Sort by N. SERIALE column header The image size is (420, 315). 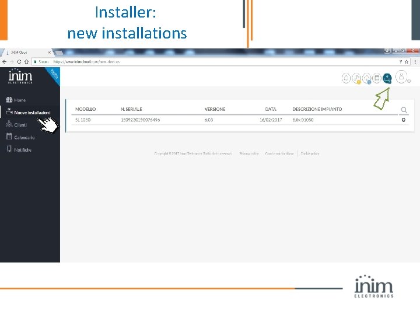[x=131, y=109]
